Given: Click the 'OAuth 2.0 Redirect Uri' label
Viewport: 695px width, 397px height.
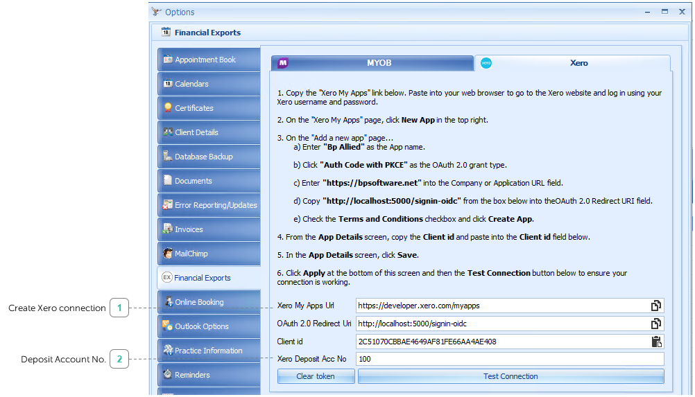Looking at the screenshot, I should (314, 324).
